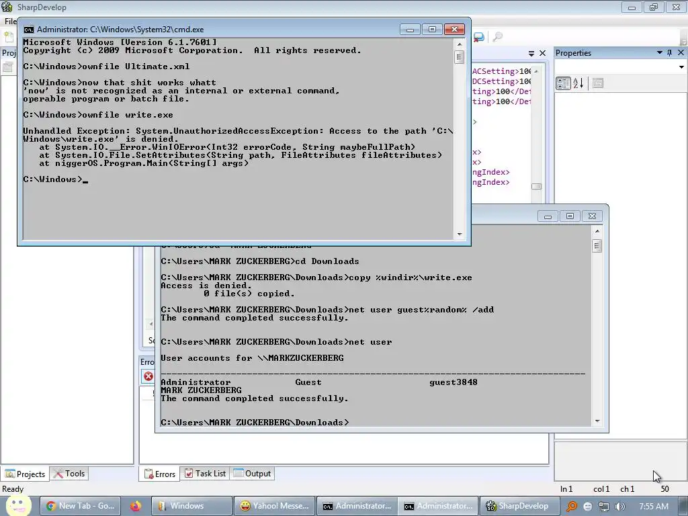Screen dimensions: 688x516
Task: Click the scroll thumb in rear cmd window
Action: [x=597, y=246]
